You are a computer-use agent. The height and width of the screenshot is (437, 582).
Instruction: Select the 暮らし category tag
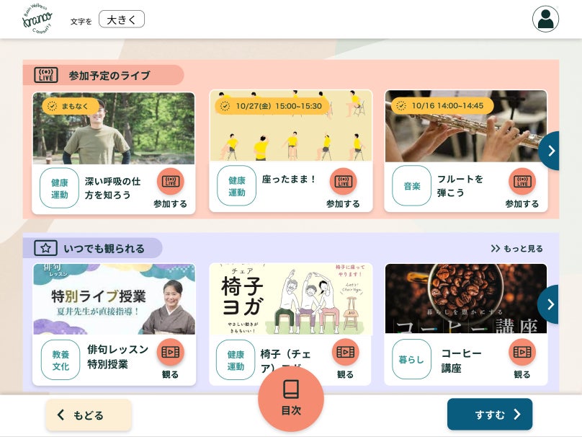click(x=411, y=359)
